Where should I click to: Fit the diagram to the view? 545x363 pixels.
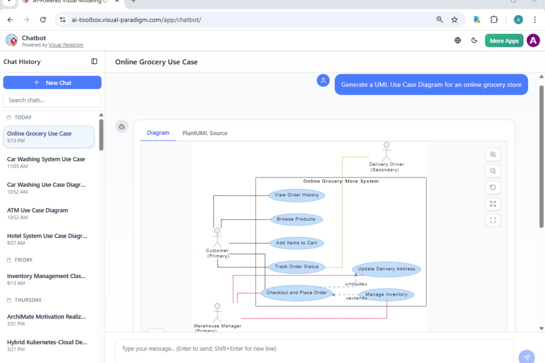coord(493,220)
